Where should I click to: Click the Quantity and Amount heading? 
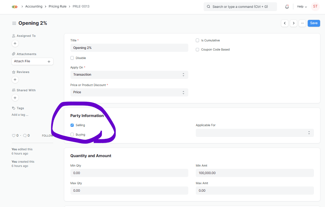click(x=91, y=156)
